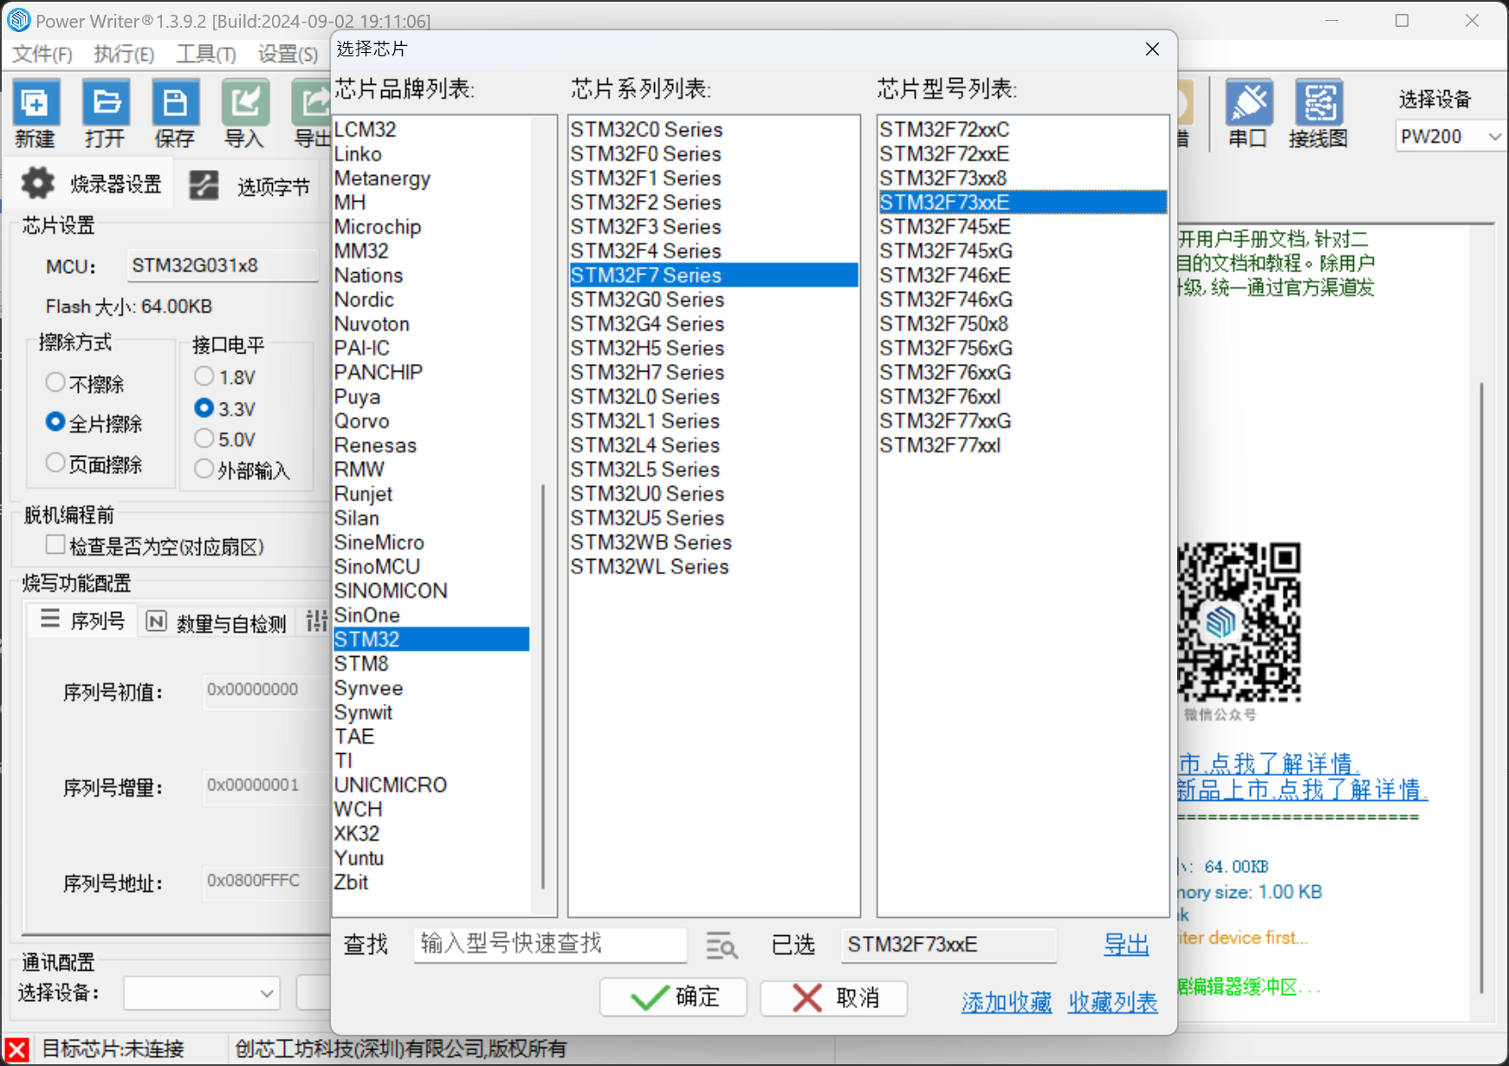Confirm chip selection with 确定 button

coord(674,998)
